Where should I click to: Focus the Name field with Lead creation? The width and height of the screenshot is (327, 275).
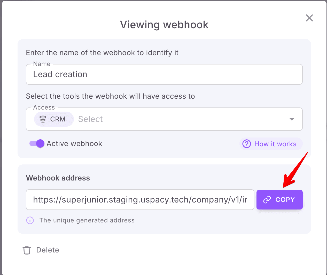coord(164,75)
